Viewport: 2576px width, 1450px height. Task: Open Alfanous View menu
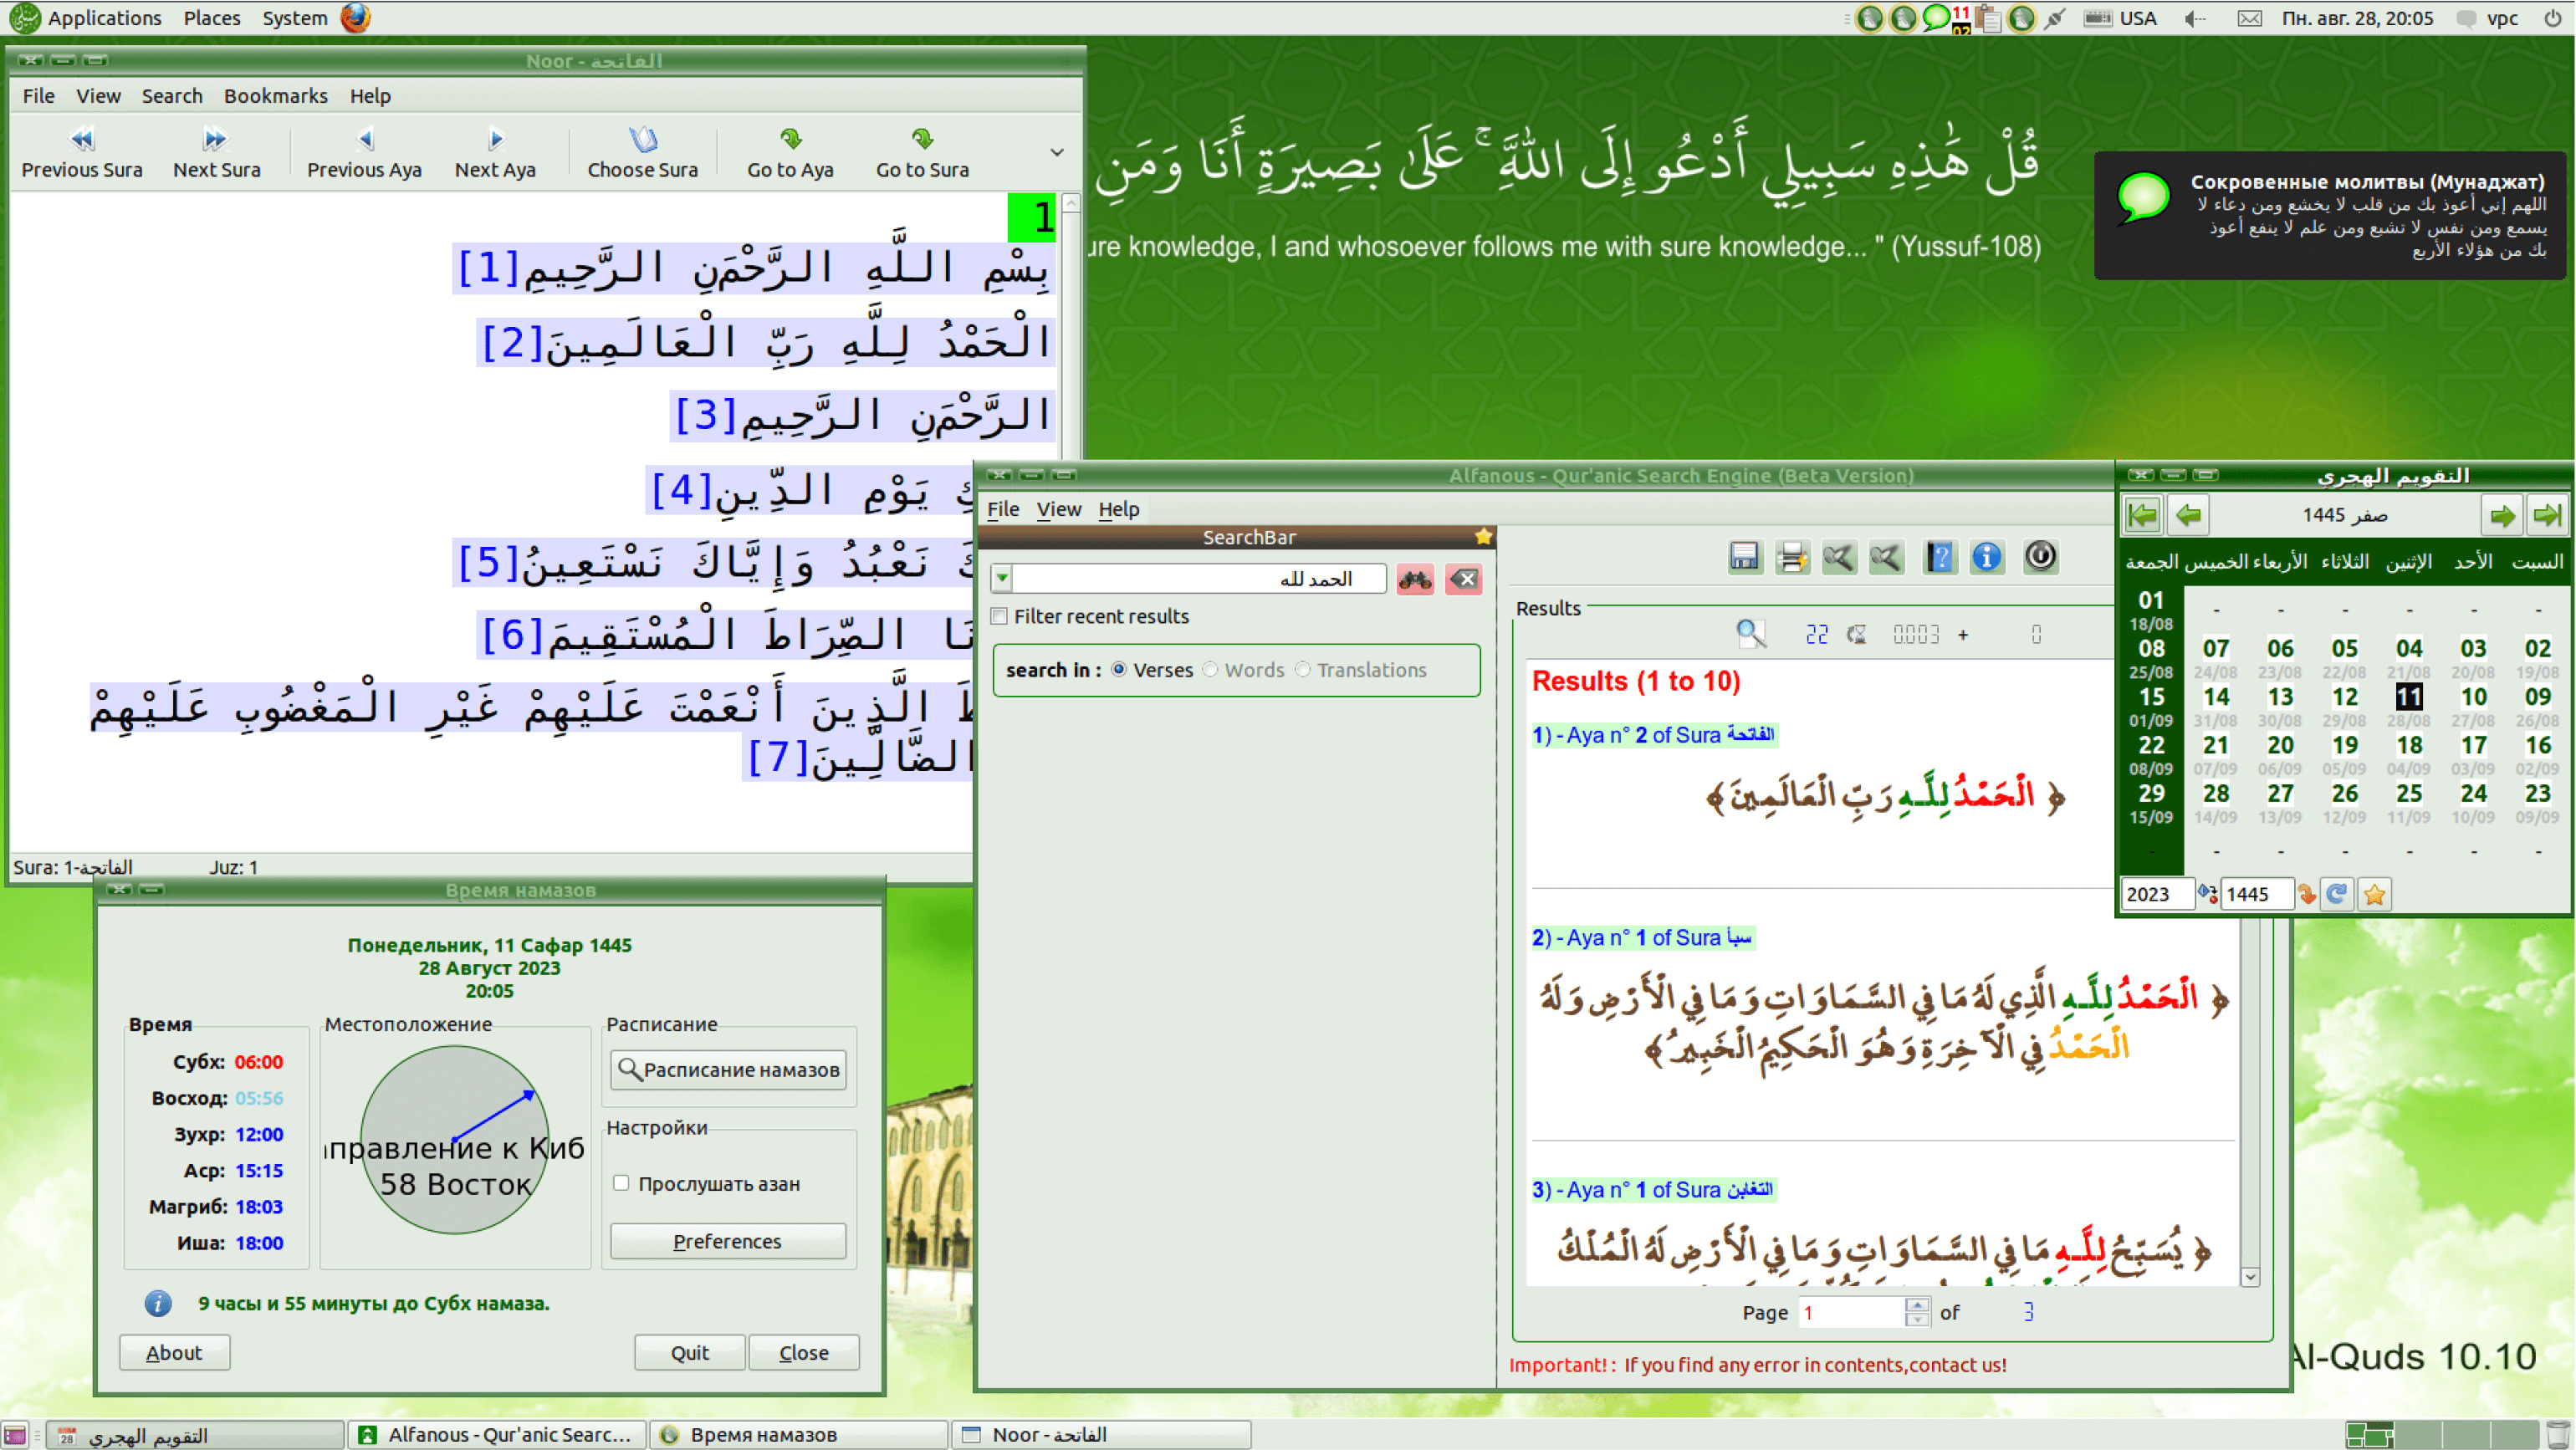1058,509
